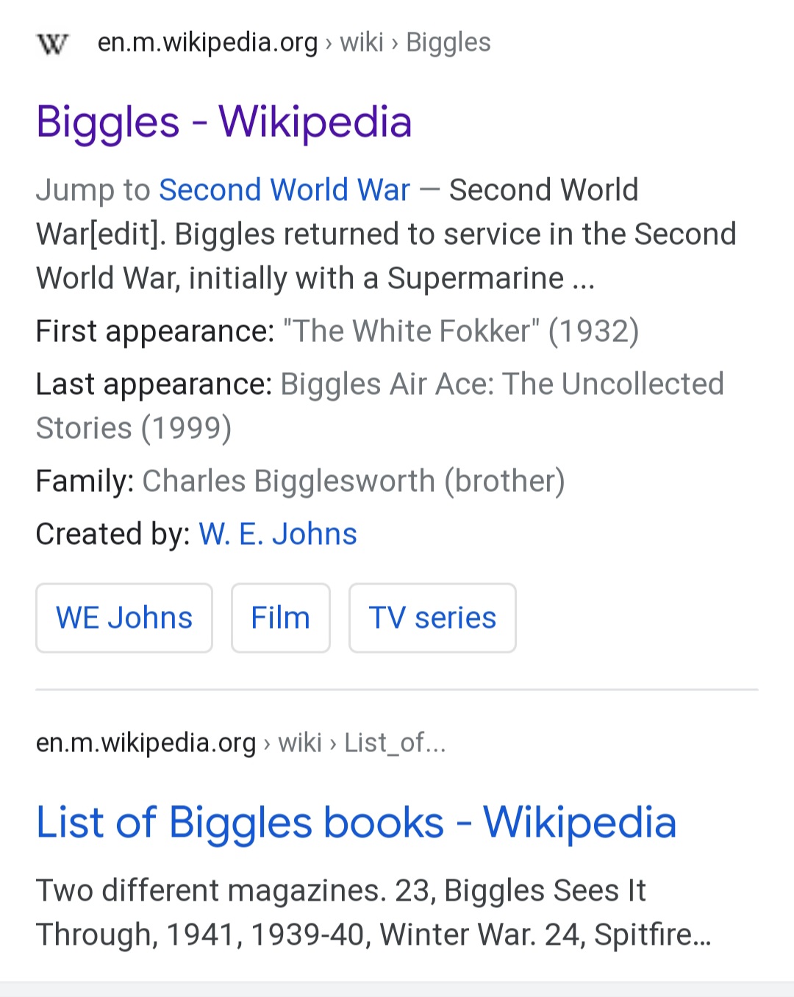Tap the "WE Johns" chip button
Viewport: 794px width, 997px height.
tap(124, 618)
